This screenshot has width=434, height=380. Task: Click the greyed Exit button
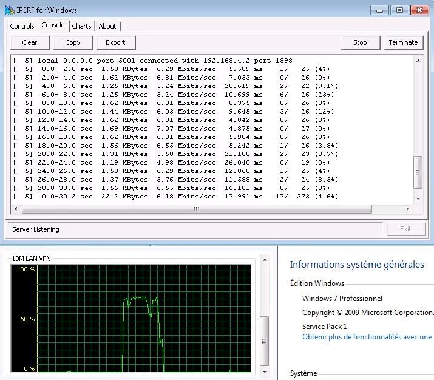405,229
